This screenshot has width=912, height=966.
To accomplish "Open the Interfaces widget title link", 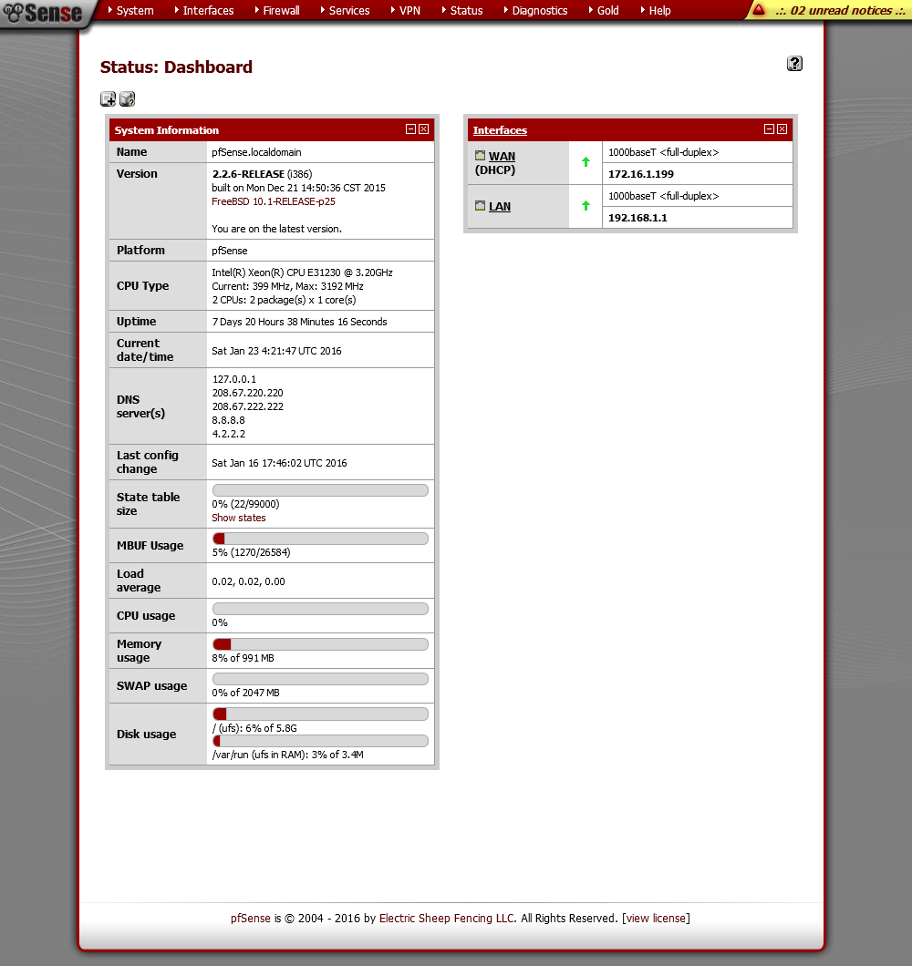I will pos(500,130).
